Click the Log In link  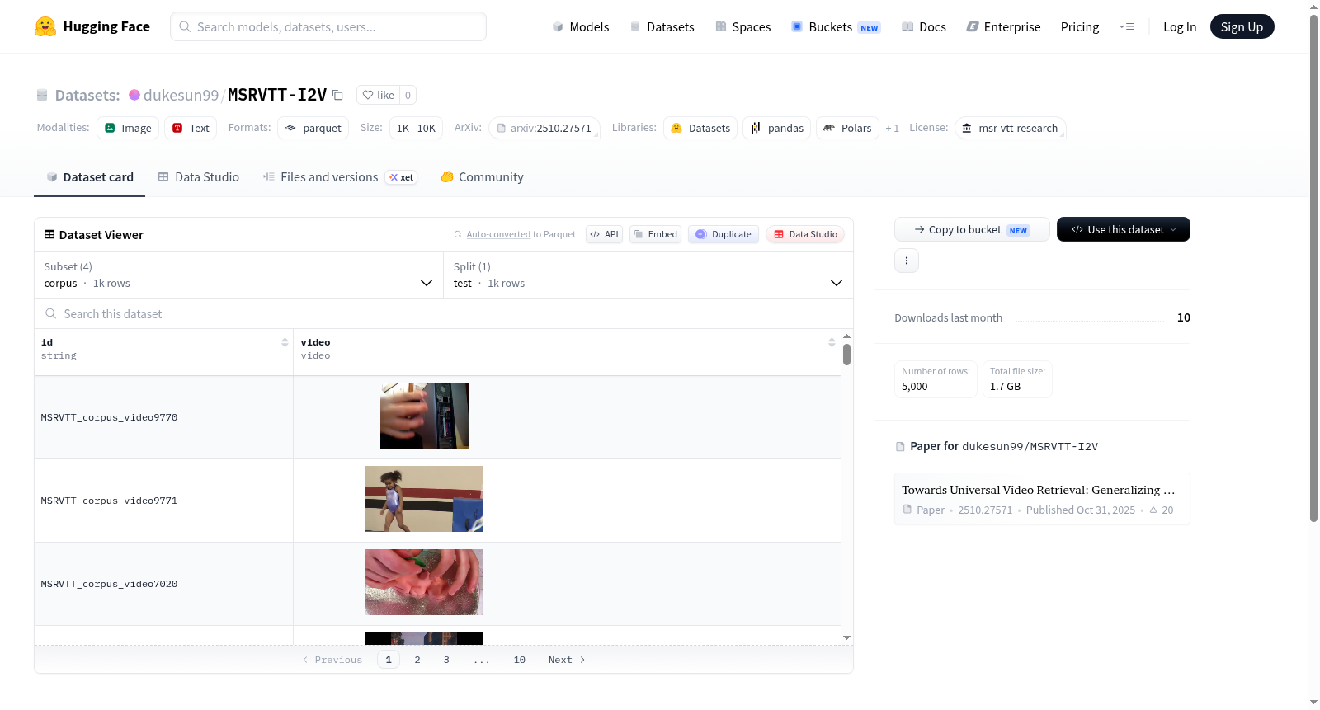pos(1180,26)
